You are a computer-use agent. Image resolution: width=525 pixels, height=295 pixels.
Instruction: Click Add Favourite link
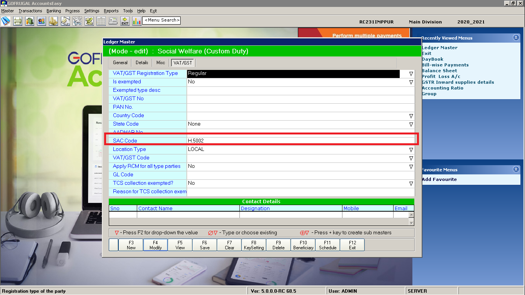(439, 179)
